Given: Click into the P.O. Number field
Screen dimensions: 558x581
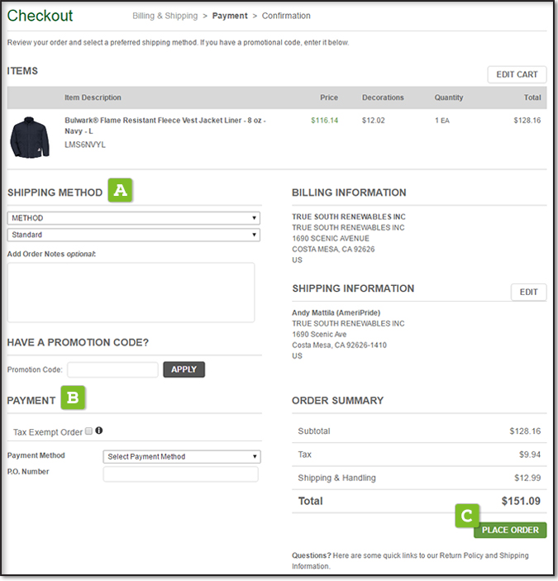Looking at the screenshot, I should coord(180,474).
